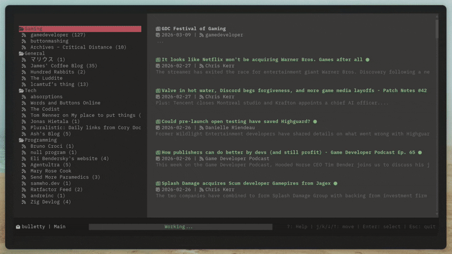Screen dimensions: 452x254
Task: Open GDC Festival of Gaming article
Action: [x=194, y=29]
